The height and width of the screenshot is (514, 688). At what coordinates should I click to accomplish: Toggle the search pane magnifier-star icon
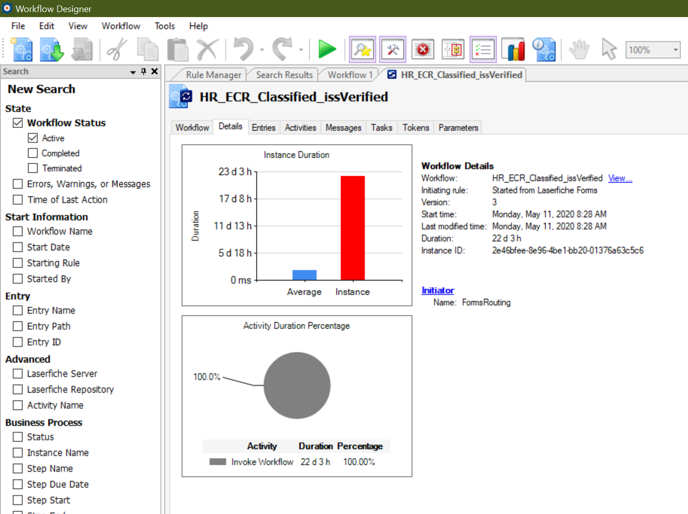[x=362, y=50]
